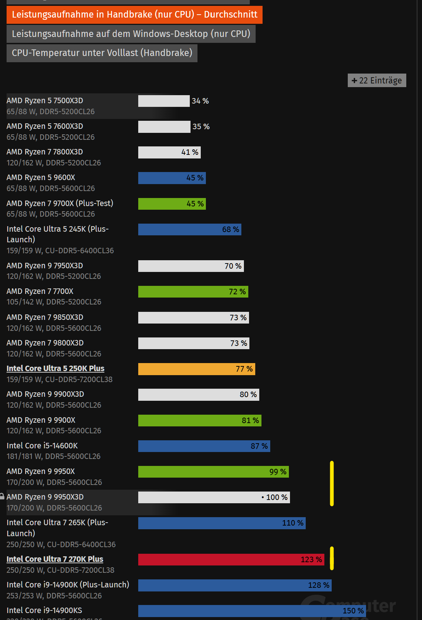Expand the + 22 Einträge list
The width and height of the screenshot is (422, 620).
pyautogui.click(x=377, y=81)
